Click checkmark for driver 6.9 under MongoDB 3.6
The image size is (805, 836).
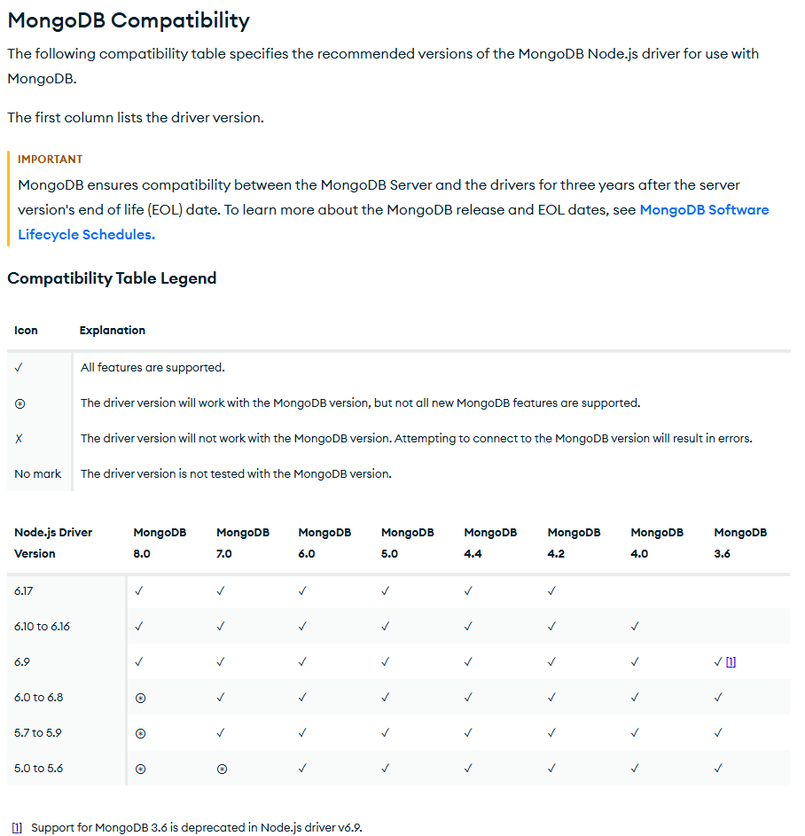pyautogui.click(x=718, y=661)
